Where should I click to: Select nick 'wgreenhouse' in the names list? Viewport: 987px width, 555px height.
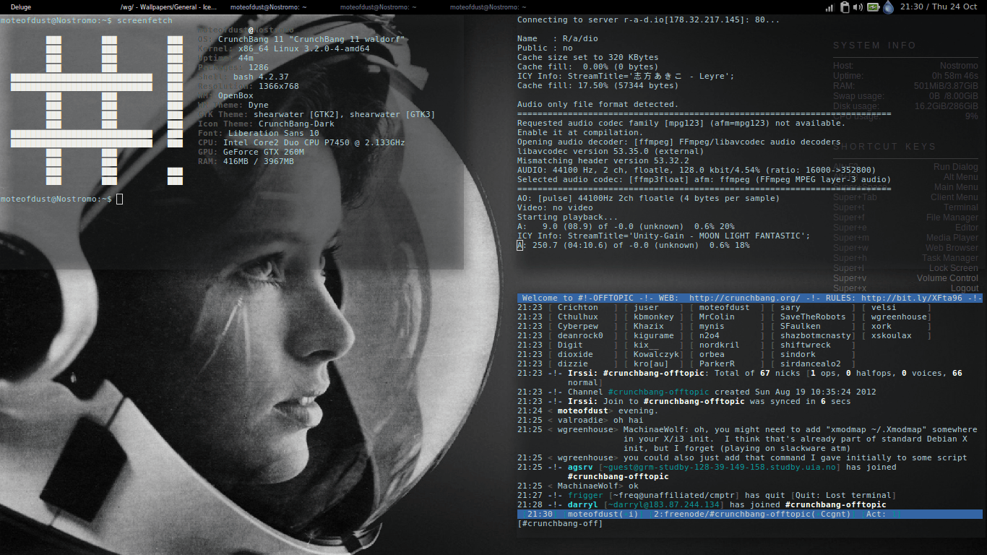click(899, 317)
